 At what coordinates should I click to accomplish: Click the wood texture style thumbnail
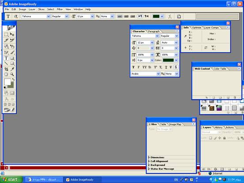pos(211,108)
